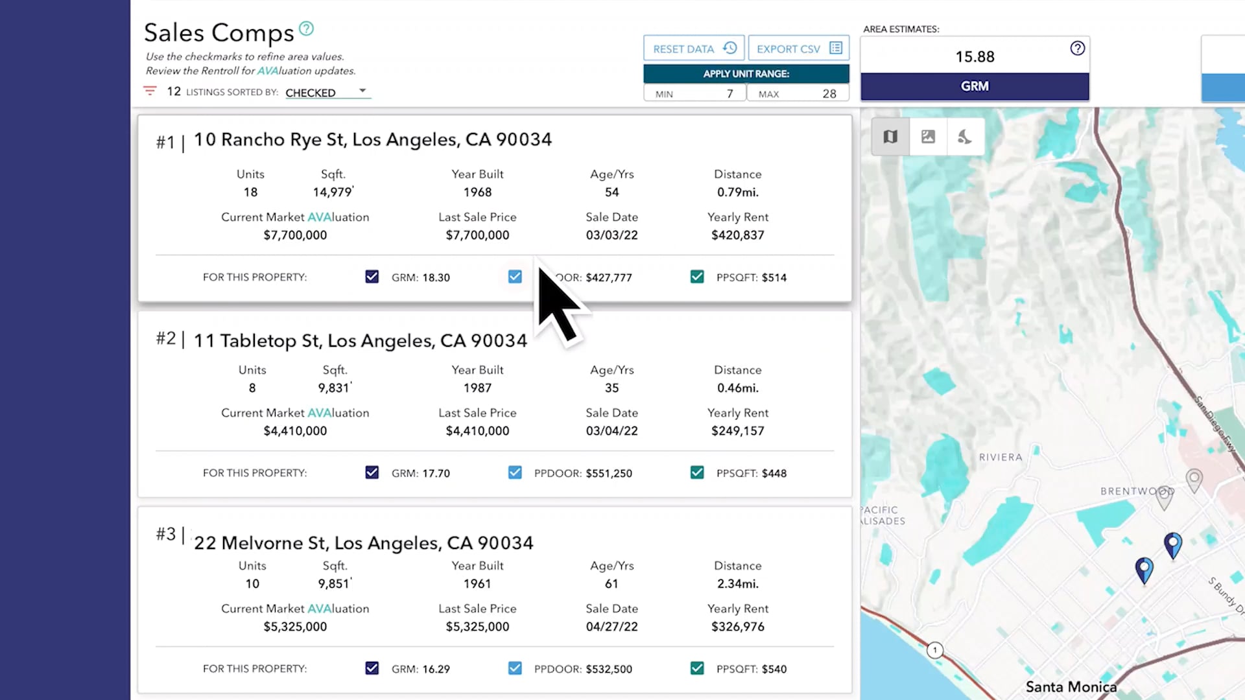Switch to satellite imagery view
The height and width of the screenshot is (700, 1245).
(928, 136)
